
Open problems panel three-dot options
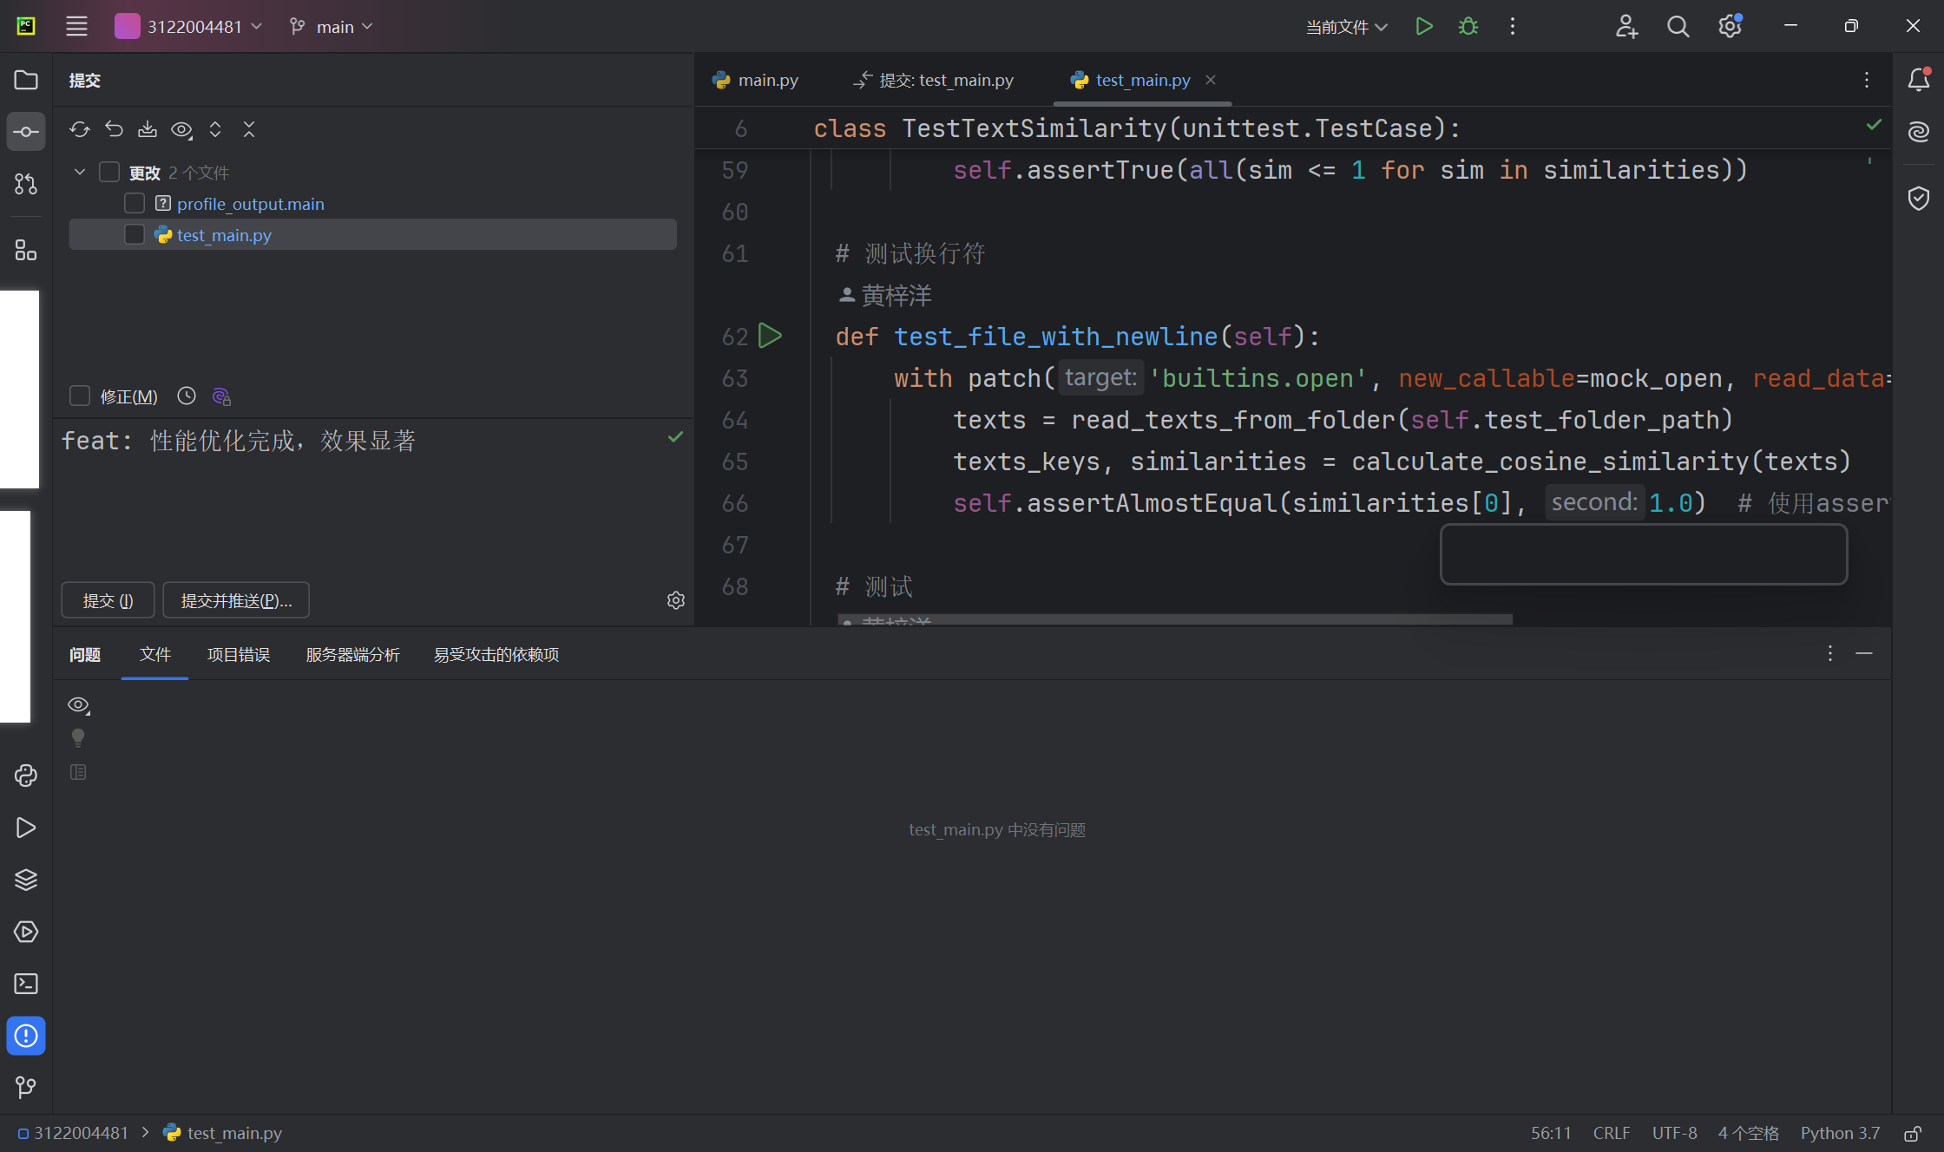coord(1830,653)
